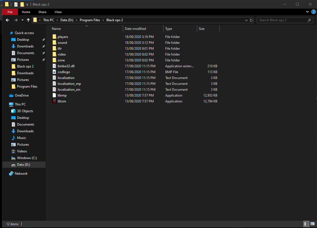Refresh the Black ops 2 folder
The width and height of the screenshot is (317, 228).
pyautogui.click(x=251, y=20)
